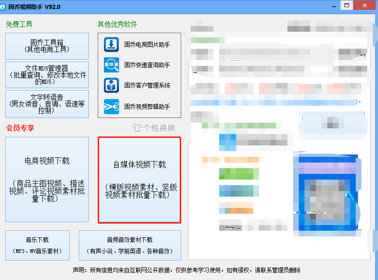378x280 pixels.
Task: Open 音频音效素材下载 button
Action: (130, 245)
